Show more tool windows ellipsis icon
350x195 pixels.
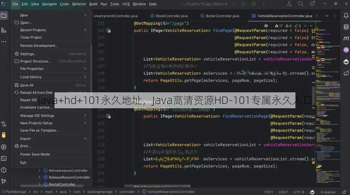pos(4,42)
